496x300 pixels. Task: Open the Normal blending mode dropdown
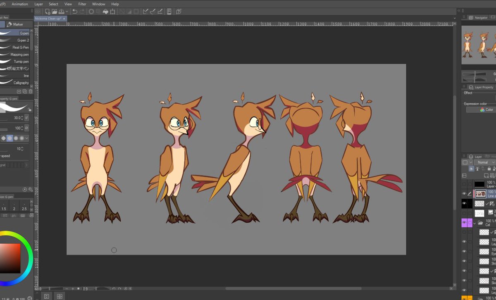[x=485, y=162]
